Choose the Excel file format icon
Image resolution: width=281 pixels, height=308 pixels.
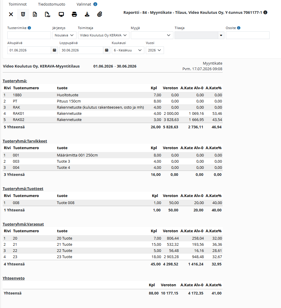click(x=35, y=14)
